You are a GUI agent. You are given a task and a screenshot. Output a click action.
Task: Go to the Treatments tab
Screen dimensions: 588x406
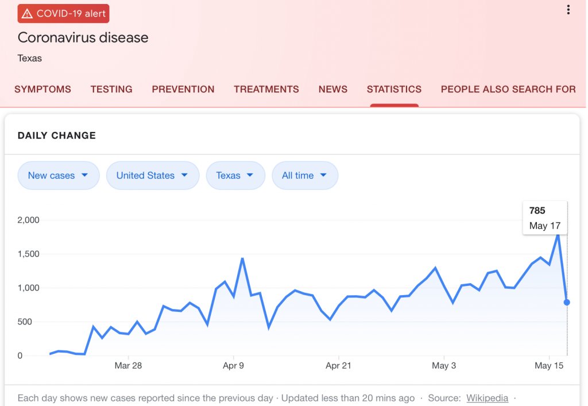[x=266, y=90]
